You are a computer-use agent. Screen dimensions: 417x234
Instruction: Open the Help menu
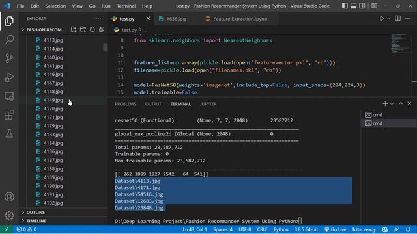coord(147,6)
